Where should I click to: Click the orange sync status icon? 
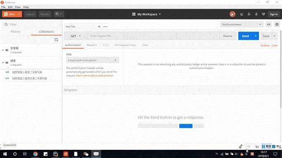click(x=232, y=14)
